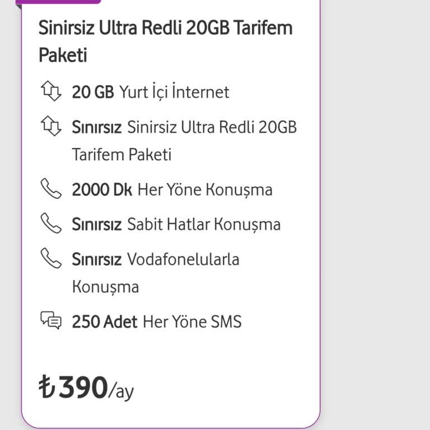Image resolution: width=430 pixels, height=430 pixels.
Task: Click the SMS chat bubble icon
Action: (51, 321)
